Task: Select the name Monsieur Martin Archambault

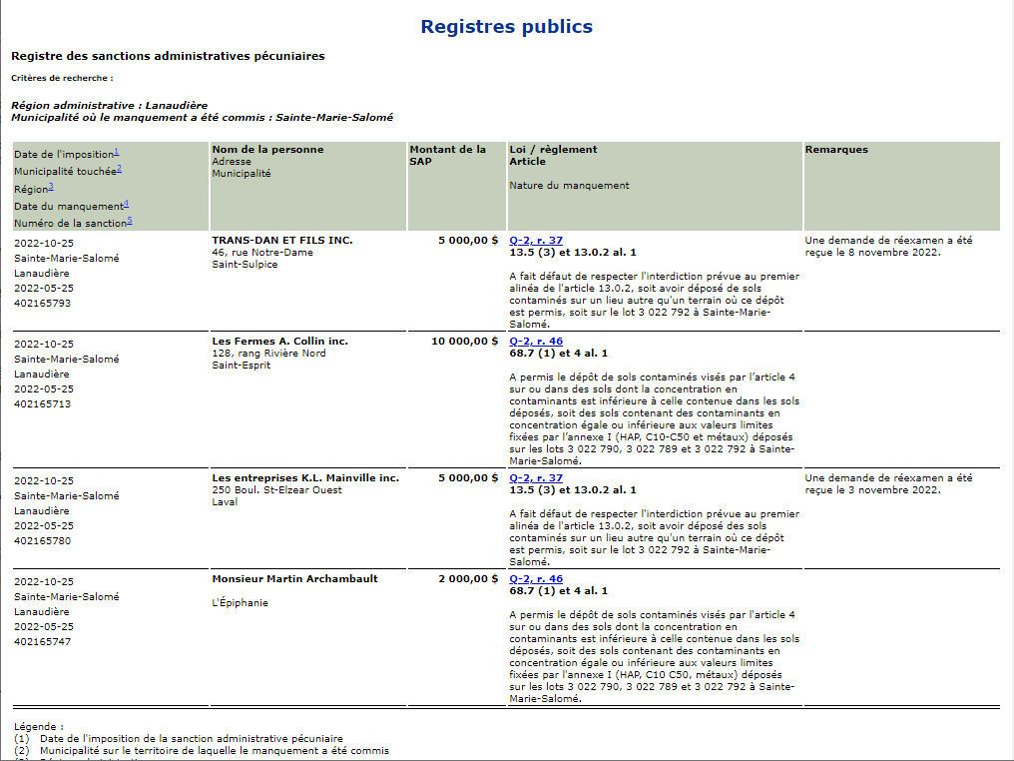Action: click(x=294, y=578)
